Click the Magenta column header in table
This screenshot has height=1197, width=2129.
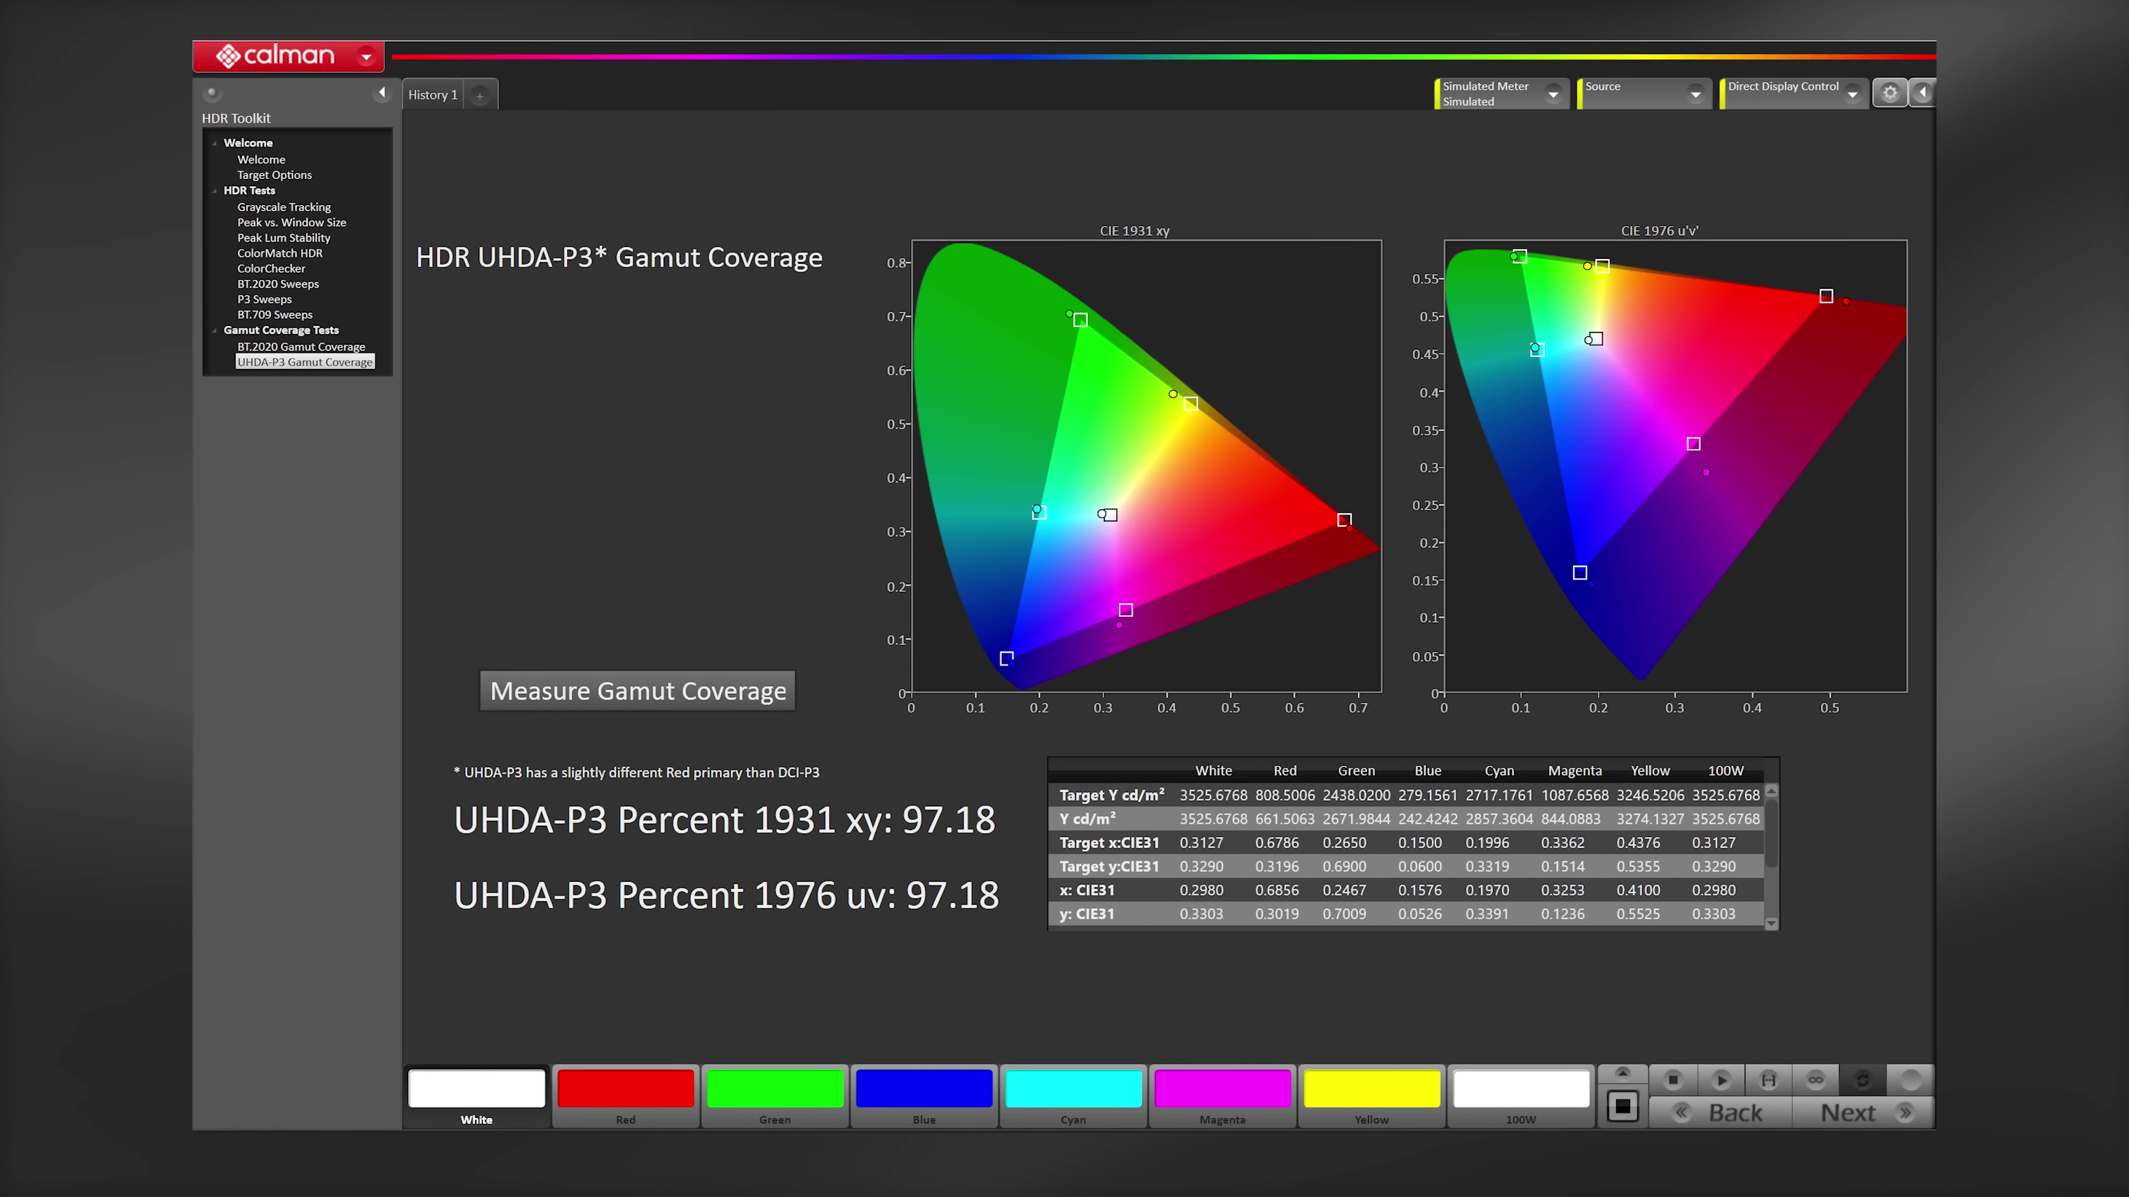(1575, 771)
